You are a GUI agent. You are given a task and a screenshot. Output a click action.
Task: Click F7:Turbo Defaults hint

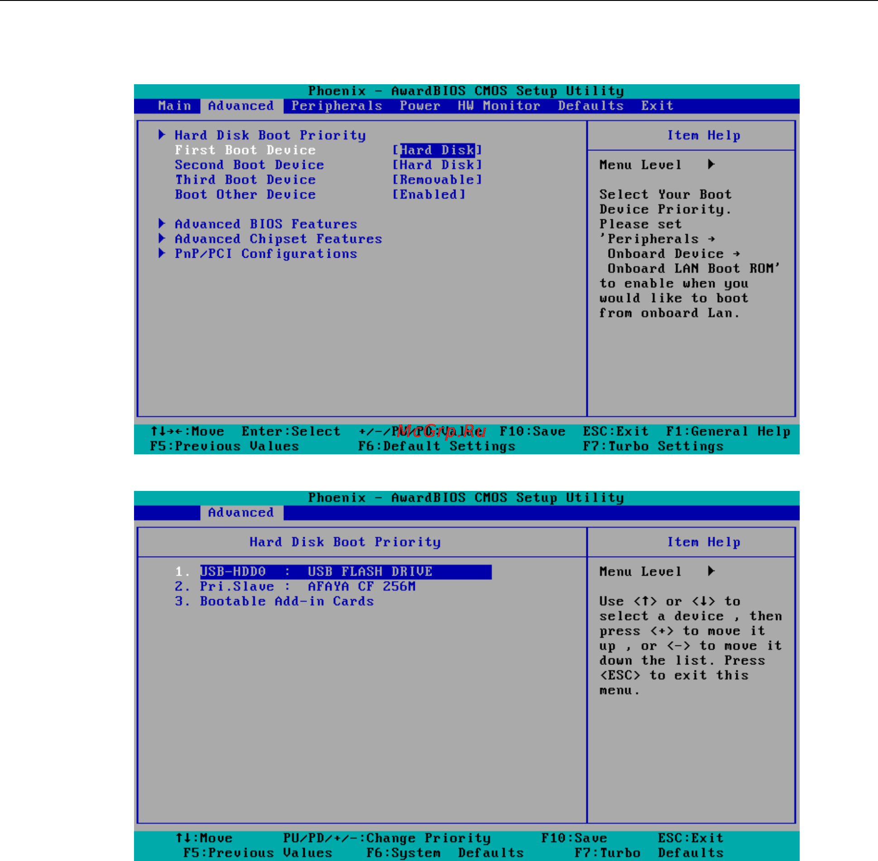(x=649, y=853)
